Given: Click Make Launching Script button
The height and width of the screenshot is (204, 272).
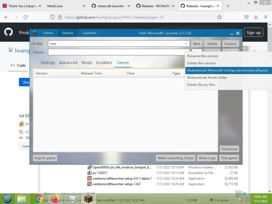Looking at the screenshot, I should click(176, 158).
